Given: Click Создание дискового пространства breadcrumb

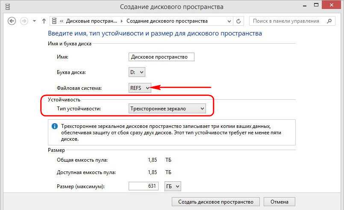Looking at the screenshot, I should (167, 21).
